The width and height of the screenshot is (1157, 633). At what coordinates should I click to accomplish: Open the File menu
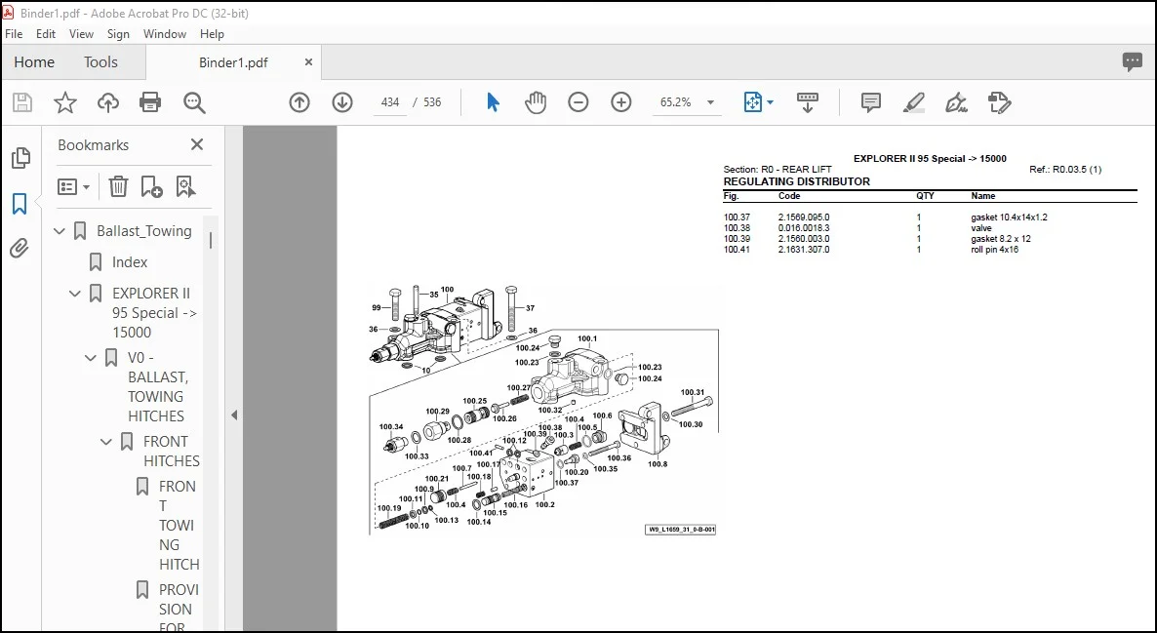14,34
